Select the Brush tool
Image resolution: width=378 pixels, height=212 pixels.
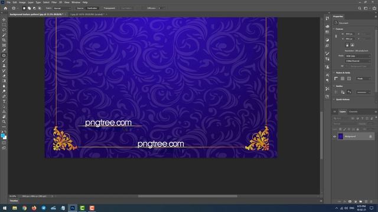[x=4, y=60]
